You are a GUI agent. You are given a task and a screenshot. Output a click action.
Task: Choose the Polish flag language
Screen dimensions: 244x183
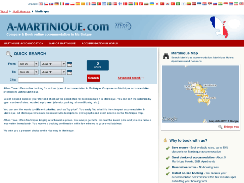click(72, 4)
